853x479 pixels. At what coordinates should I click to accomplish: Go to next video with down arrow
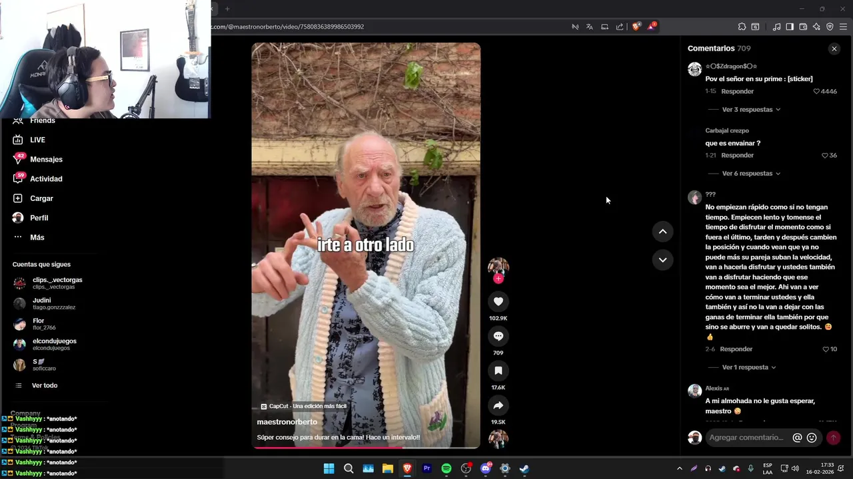click(662, 260)
